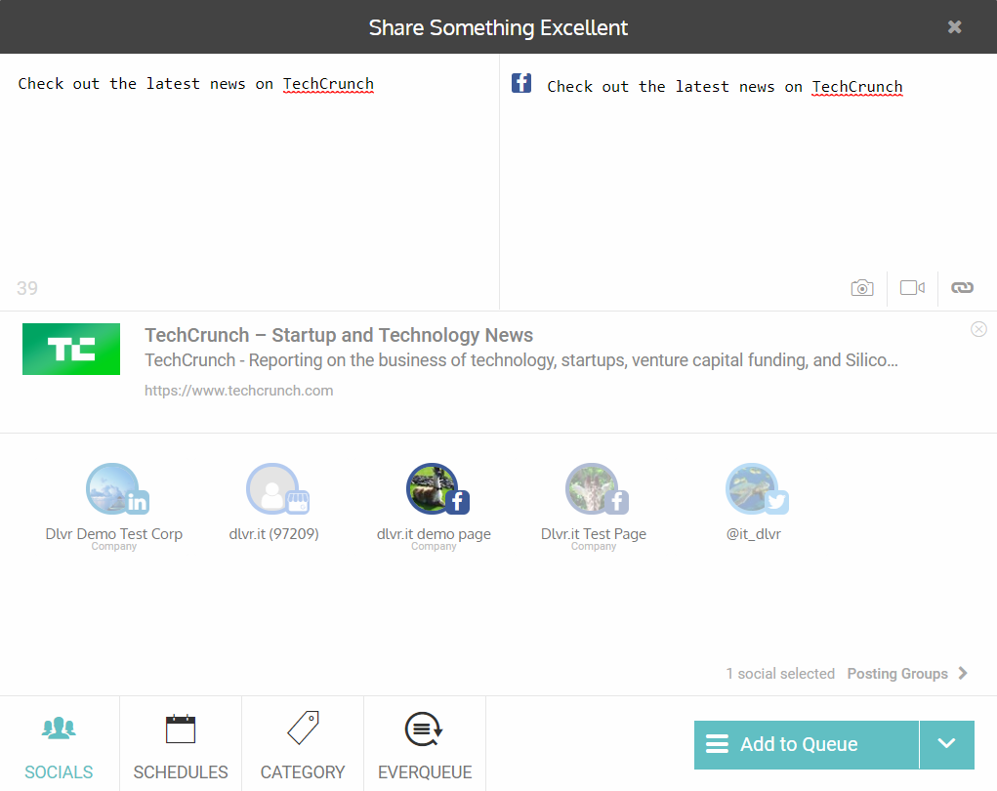Open the Schedules tab

tap(181, 744)
